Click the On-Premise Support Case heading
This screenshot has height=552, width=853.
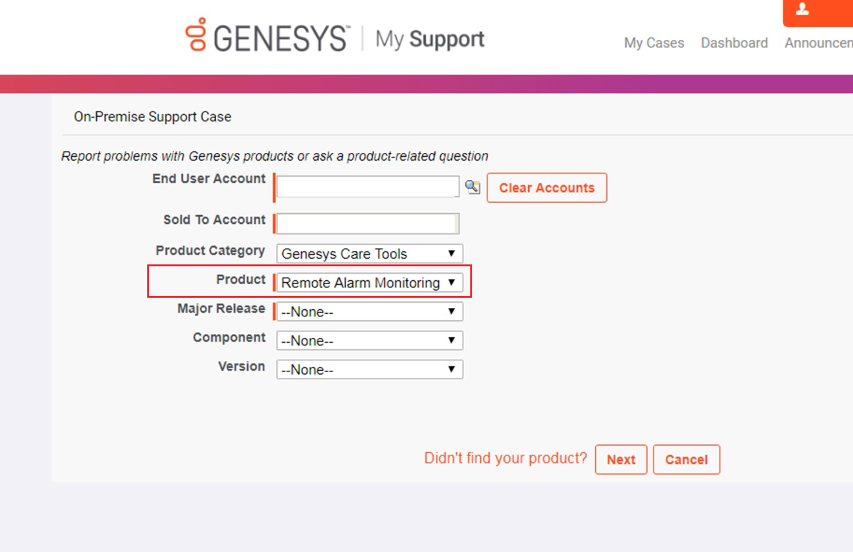coord(152,117)
